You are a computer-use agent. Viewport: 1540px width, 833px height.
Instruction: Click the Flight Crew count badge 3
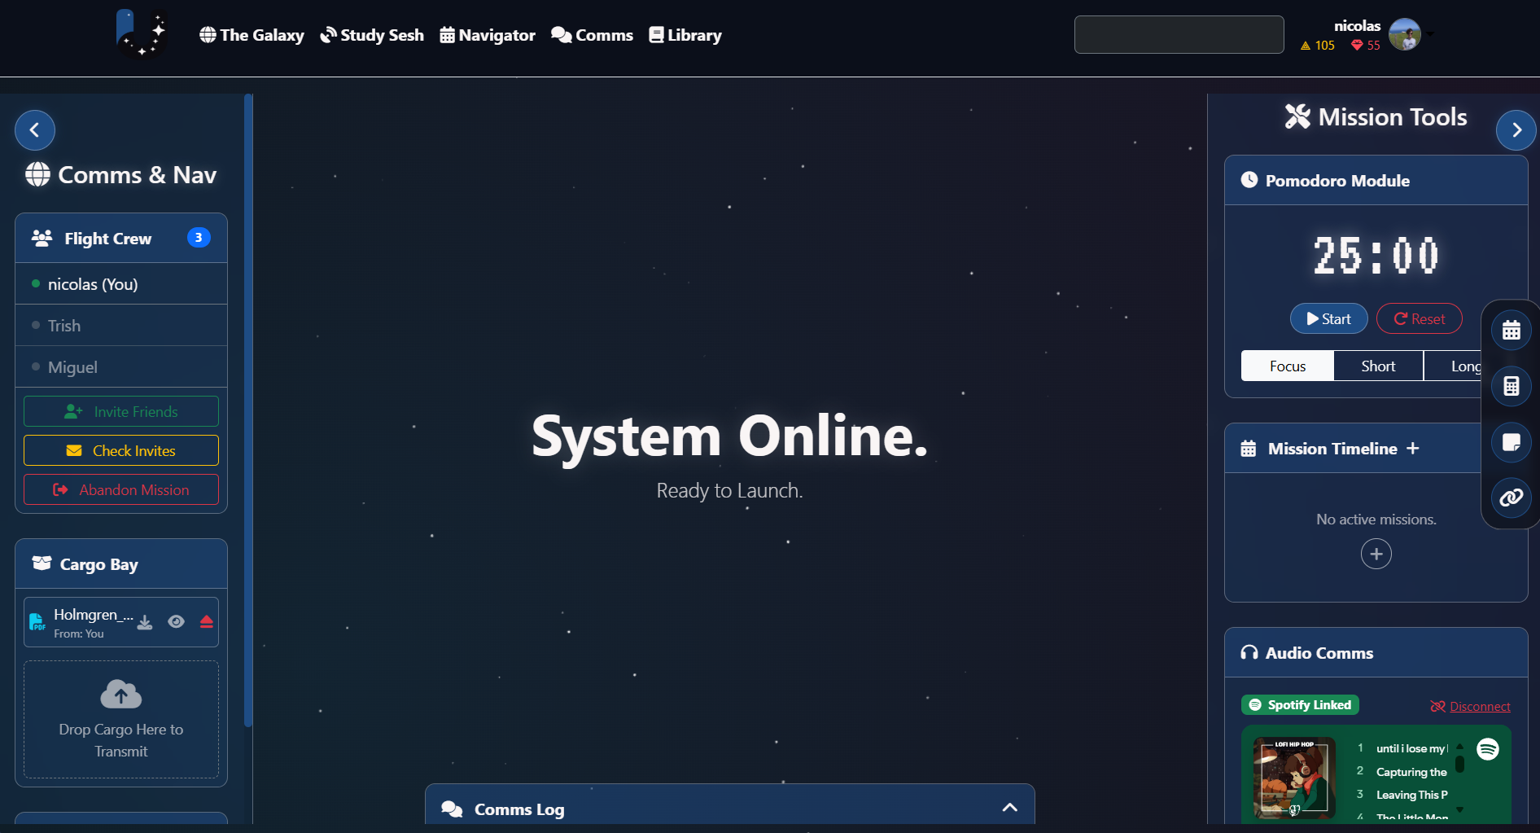tap(199, 237)
